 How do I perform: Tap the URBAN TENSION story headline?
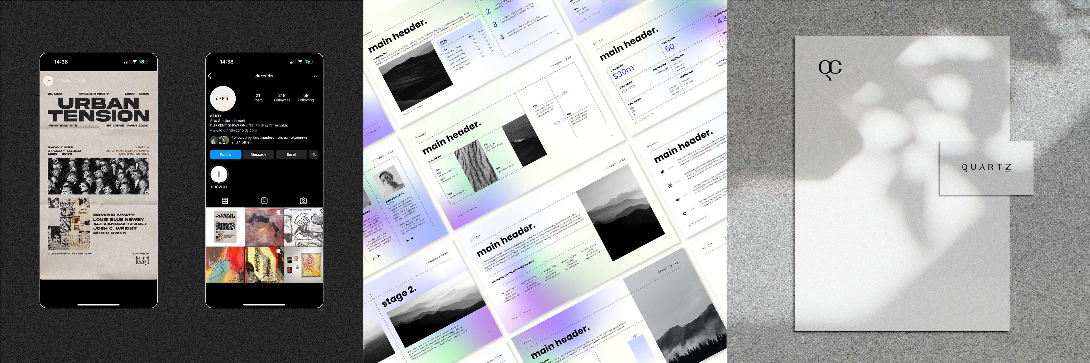(98, 109)
